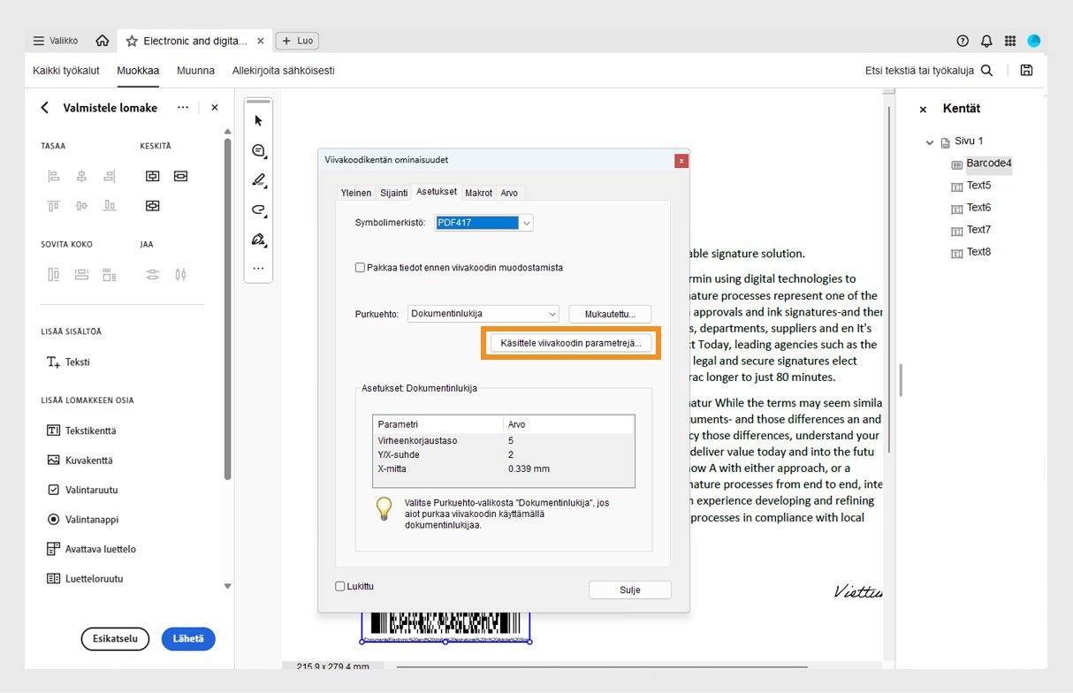The width and height of the screenshot is (1073, 693).
Task: Click the Mukautettu... button
Action: (x=610, y=314)
